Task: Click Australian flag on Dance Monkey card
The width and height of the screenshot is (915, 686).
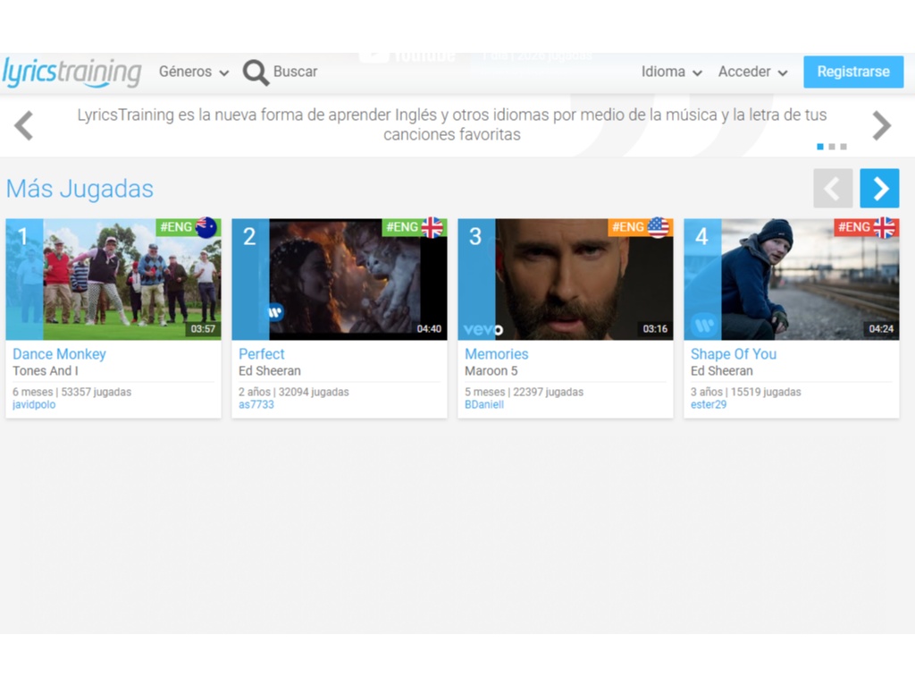Action: (x=206, y=227)
